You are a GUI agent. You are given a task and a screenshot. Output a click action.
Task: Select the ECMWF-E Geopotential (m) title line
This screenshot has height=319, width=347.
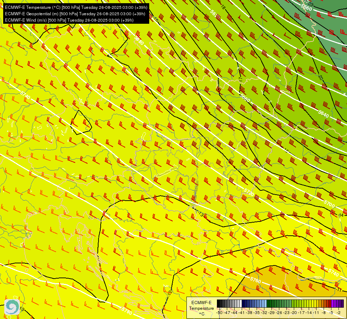(75, 14)
